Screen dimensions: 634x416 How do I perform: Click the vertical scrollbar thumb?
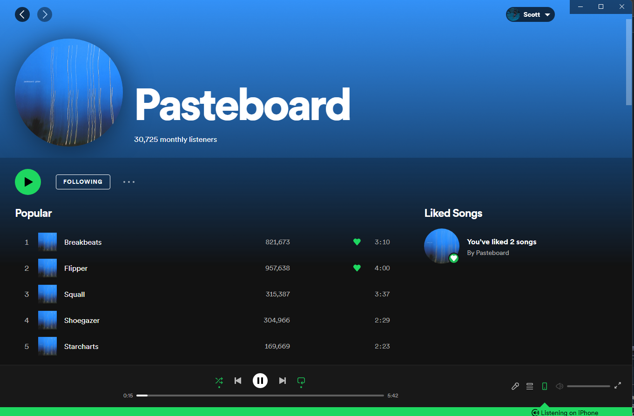click(x=629, y=63)
